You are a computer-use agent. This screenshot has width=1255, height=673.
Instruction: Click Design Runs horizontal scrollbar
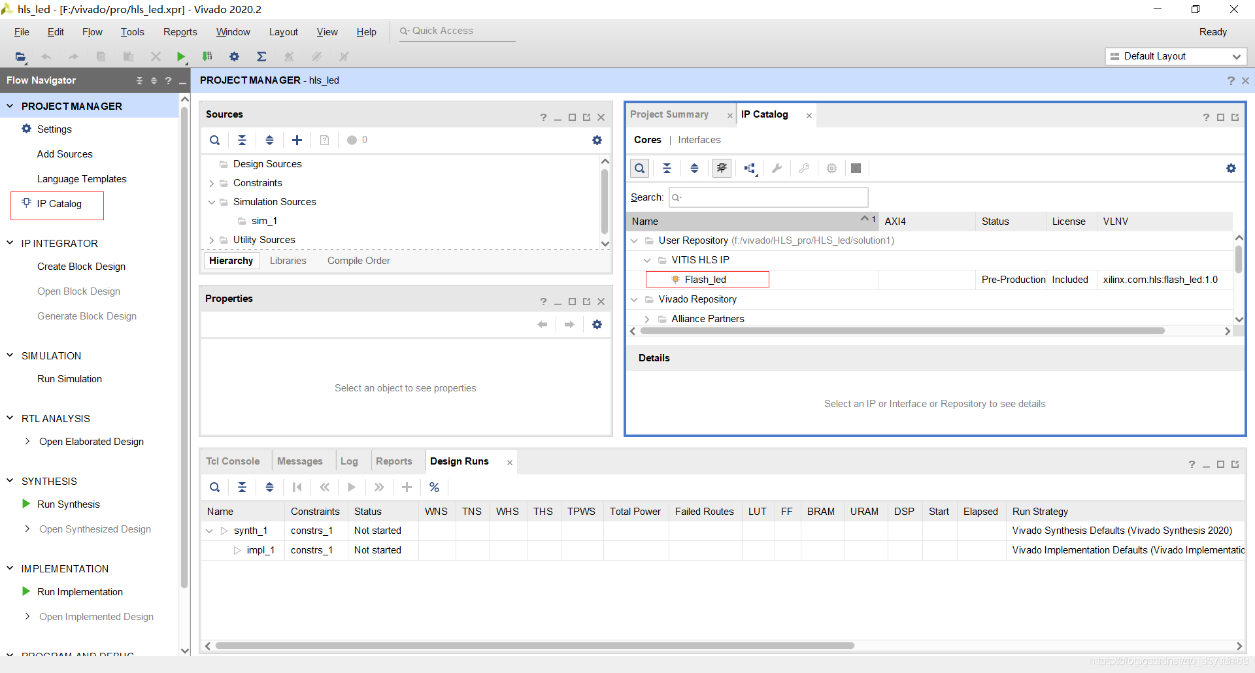535,646
